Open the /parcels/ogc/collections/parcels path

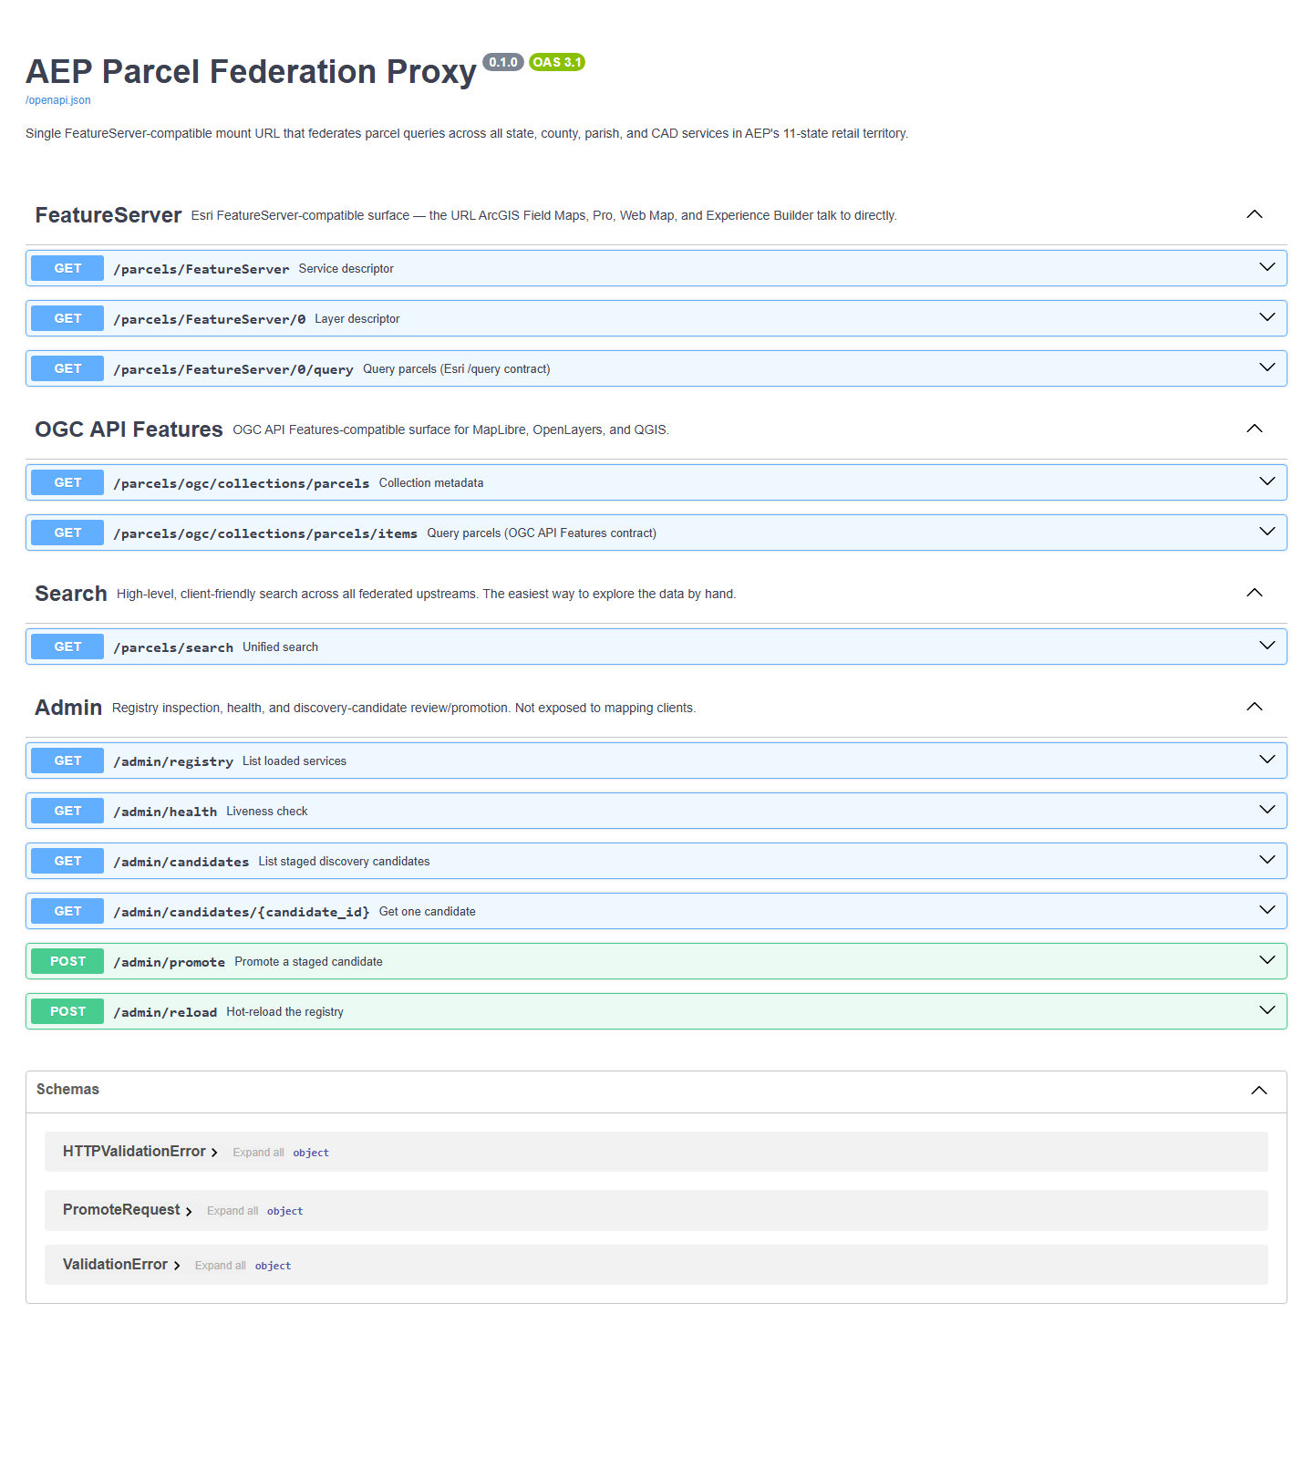tap(242, 483)
